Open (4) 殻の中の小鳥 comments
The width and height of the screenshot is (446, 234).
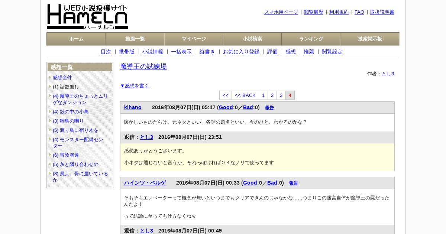(71, 112)
